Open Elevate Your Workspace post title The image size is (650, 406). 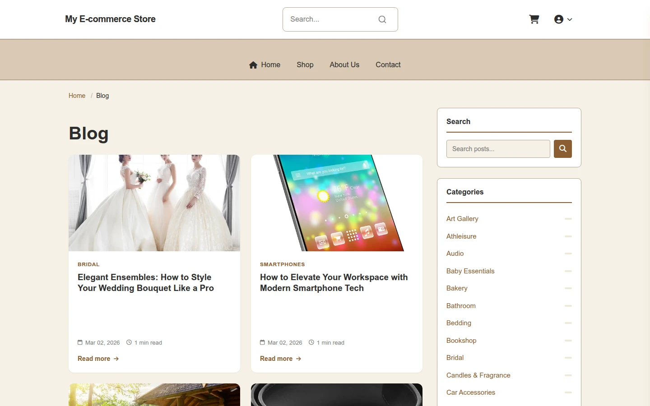click(334, 283)
